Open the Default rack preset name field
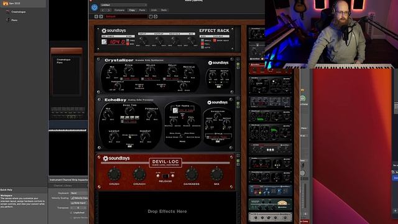The width and height of the screenshot is (398, 224). [126, 17]
